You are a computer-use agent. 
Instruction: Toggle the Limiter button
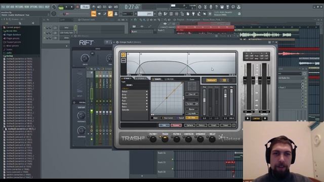click(256, 119)
